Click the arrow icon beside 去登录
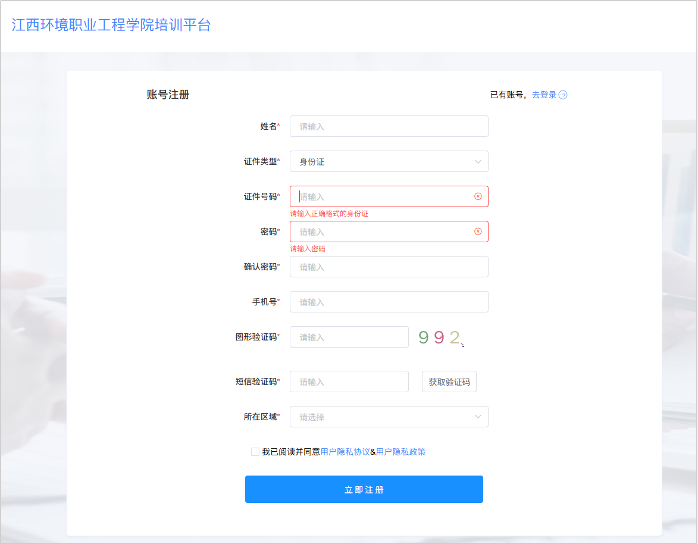 pyautogui.click(x=563, y=95)
